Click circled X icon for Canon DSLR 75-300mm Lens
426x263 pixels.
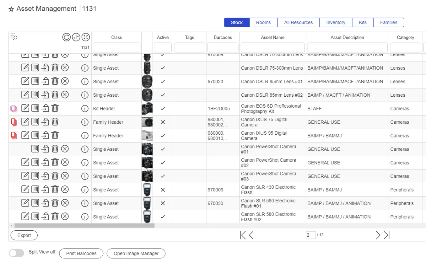(65, 68)
